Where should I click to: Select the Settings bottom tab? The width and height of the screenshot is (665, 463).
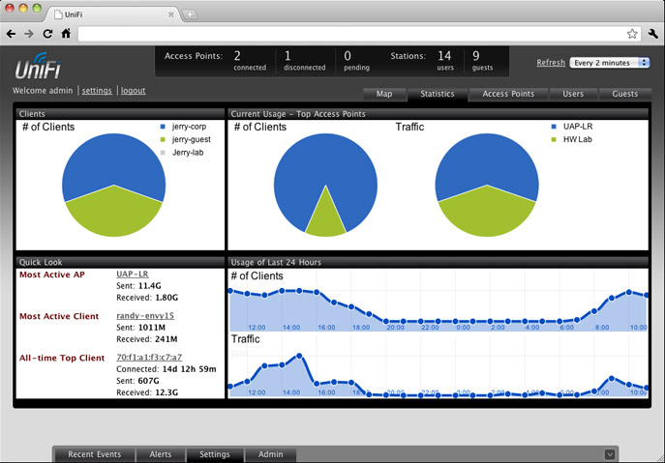pos(215,454)
